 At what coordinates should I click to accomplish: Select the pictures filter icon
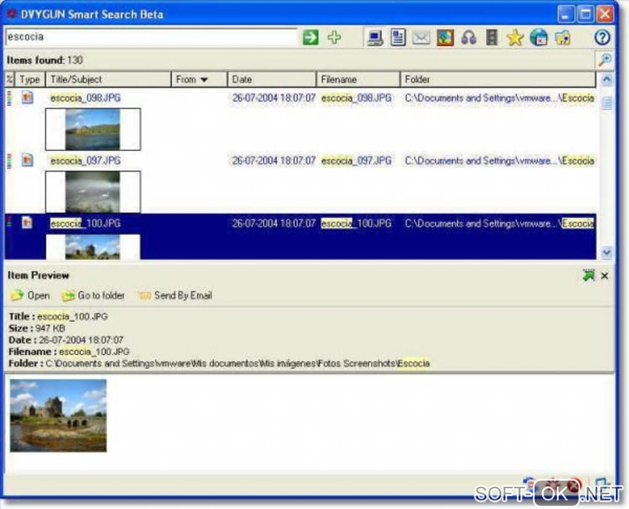click(x=445, y=38)
